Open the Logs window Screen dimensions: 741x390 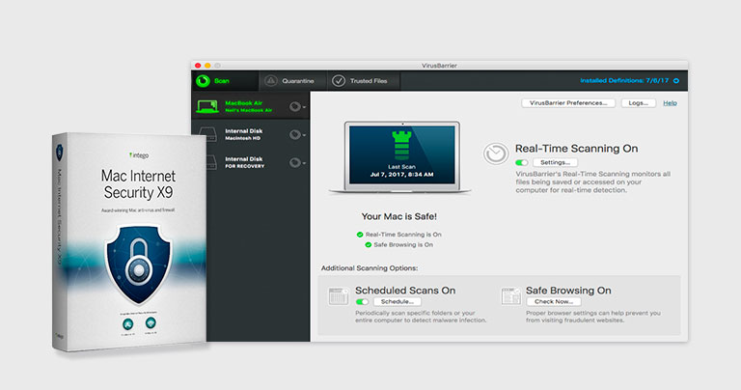pos(639,103)
